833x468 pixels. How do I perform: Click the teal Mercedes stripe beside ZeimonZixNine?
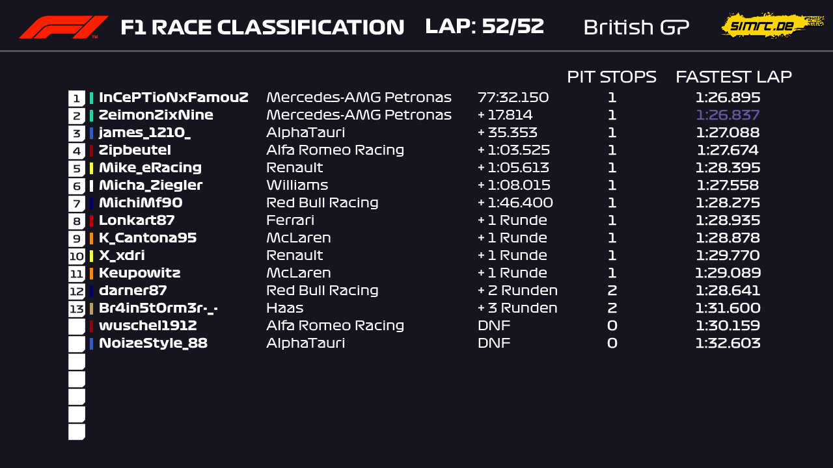click(92, 116)
